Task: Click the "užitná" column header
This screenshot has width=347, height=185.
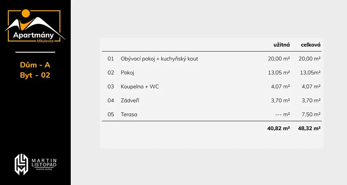Action: click(282, 45)
